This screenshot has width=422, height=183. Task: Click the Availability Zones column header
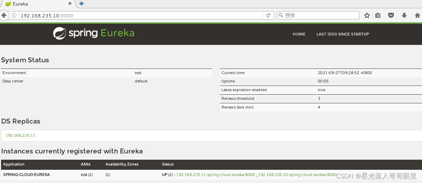pyautogui.click(x=122, y=164)
